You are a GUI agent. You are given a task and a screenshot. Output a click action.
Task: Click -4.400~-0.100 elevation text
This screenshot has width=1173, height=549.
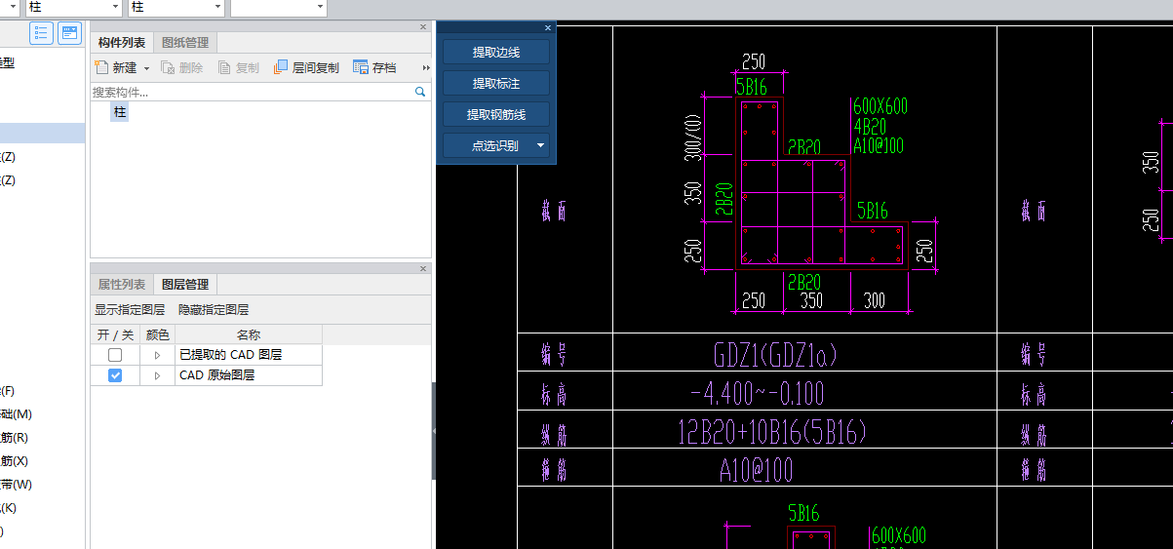(x=757, y=393)
